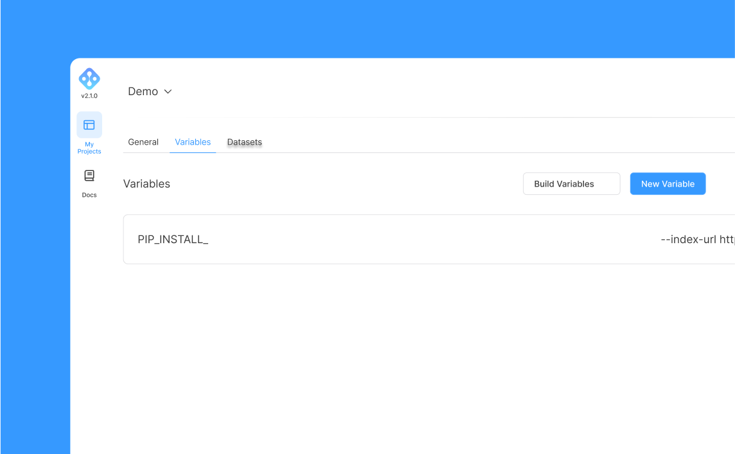Image resolution: width=735 pixels, height=454 pixels.
Task: Open the Docs book icon
Action: point(89,176)
